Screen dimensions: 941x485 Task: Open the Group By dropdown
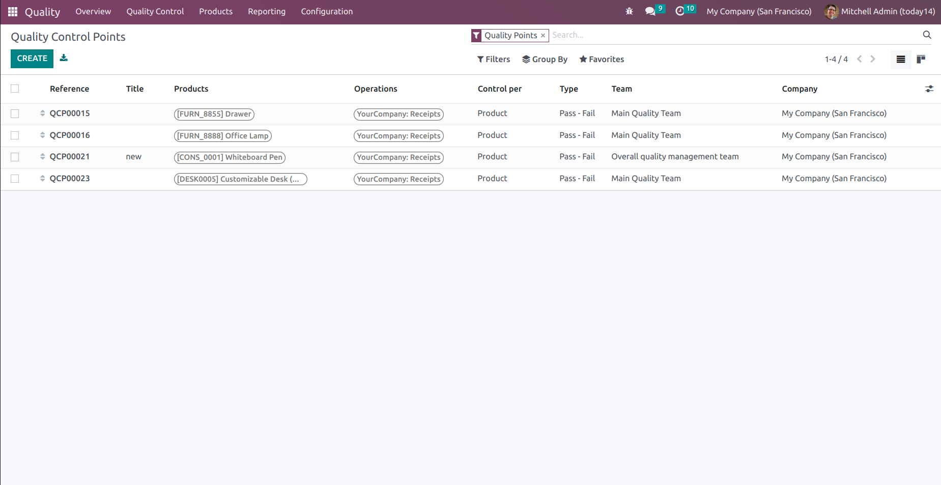545,59
